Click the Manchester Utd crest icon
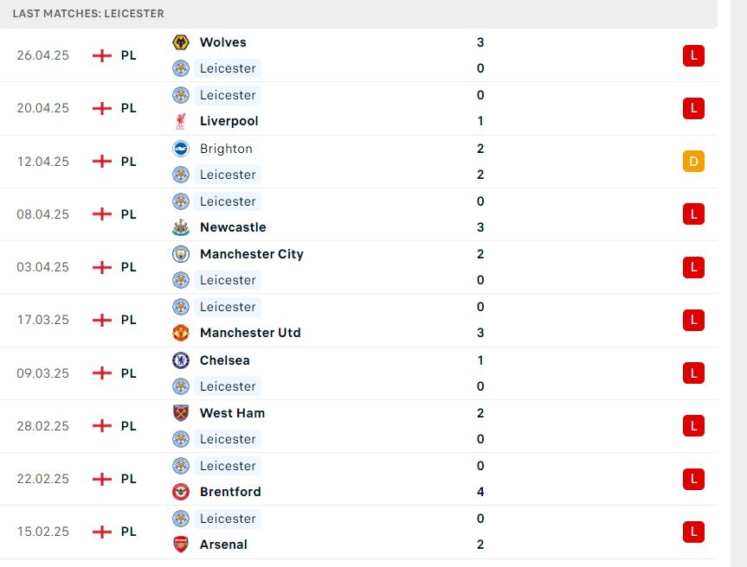 (181, 333)
